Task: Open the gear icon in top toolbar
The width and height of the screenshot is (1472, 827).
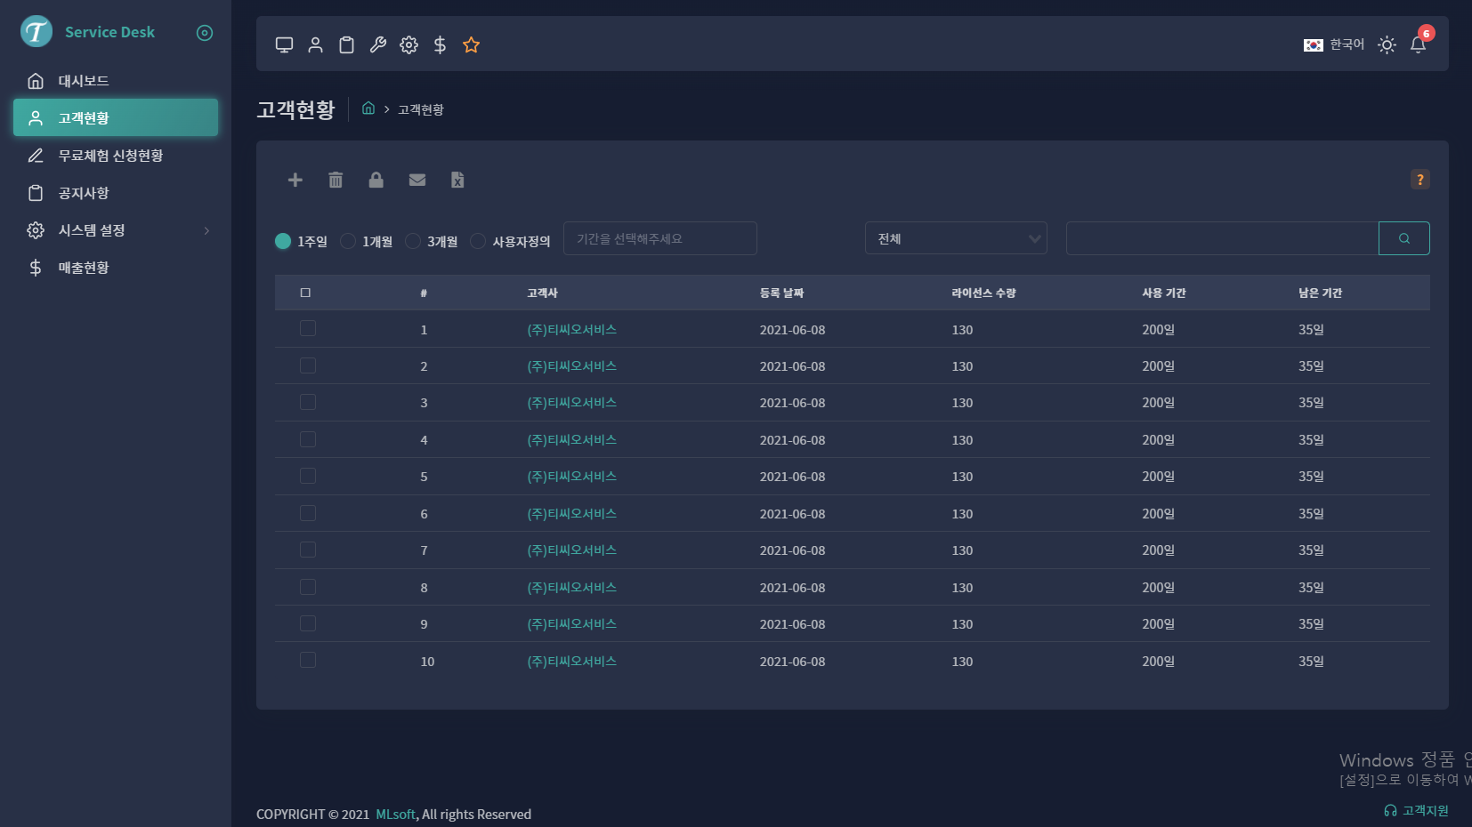Action: coord(409,44)
